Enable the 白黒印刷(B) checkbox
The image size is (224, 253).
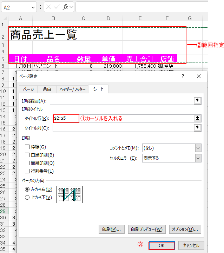[x=27, y=155]
